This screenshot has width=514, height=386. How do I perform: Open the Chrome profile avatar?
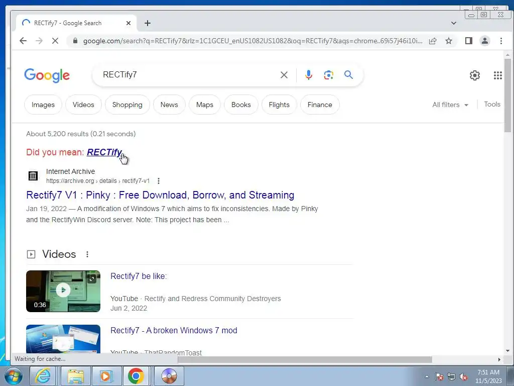(485, 41)
